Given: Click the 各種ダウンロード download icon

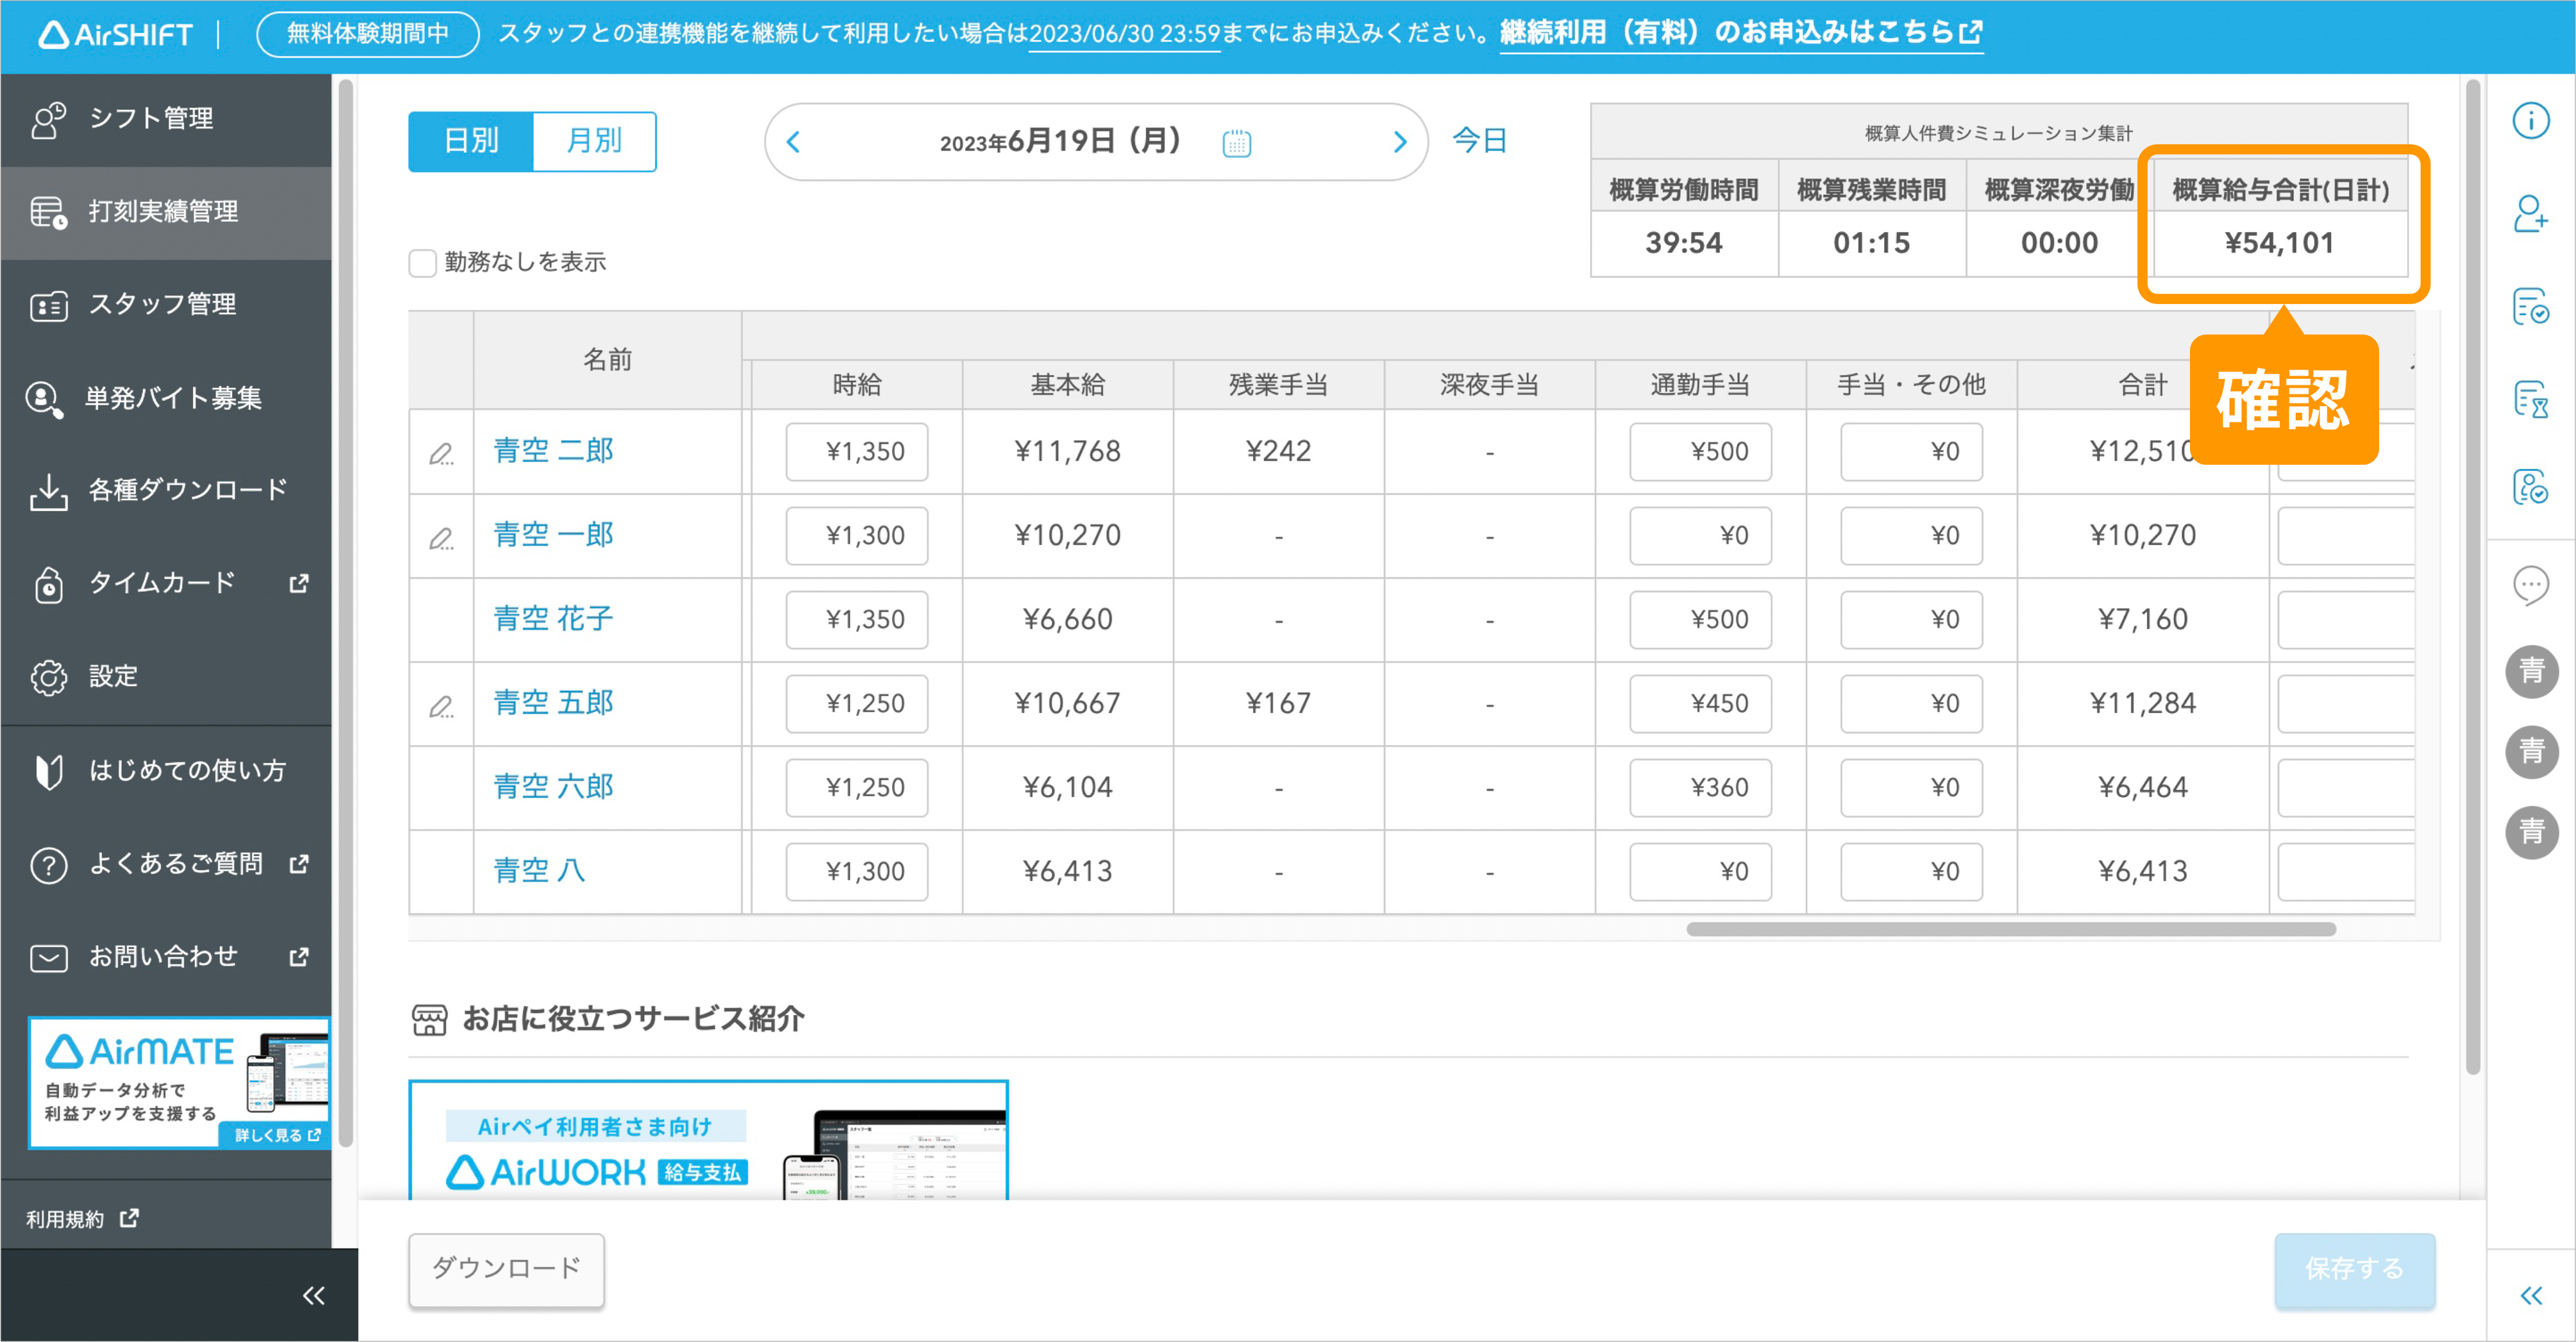Looking at the screenshot, I should pyautogui.click(x=48, y=492).
